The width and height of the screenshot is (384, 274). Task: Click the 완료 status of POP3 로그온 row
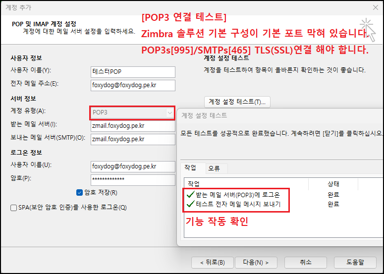coord(333,195)
